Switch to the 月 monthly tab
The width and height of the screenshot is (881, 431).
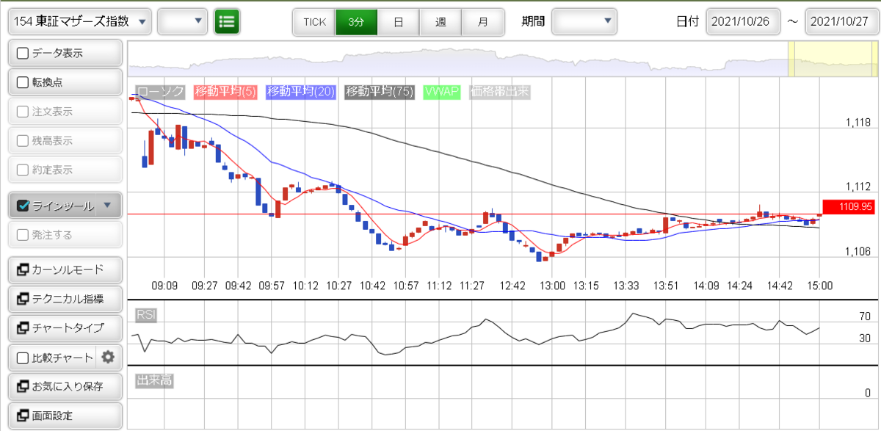pos(483,22)
